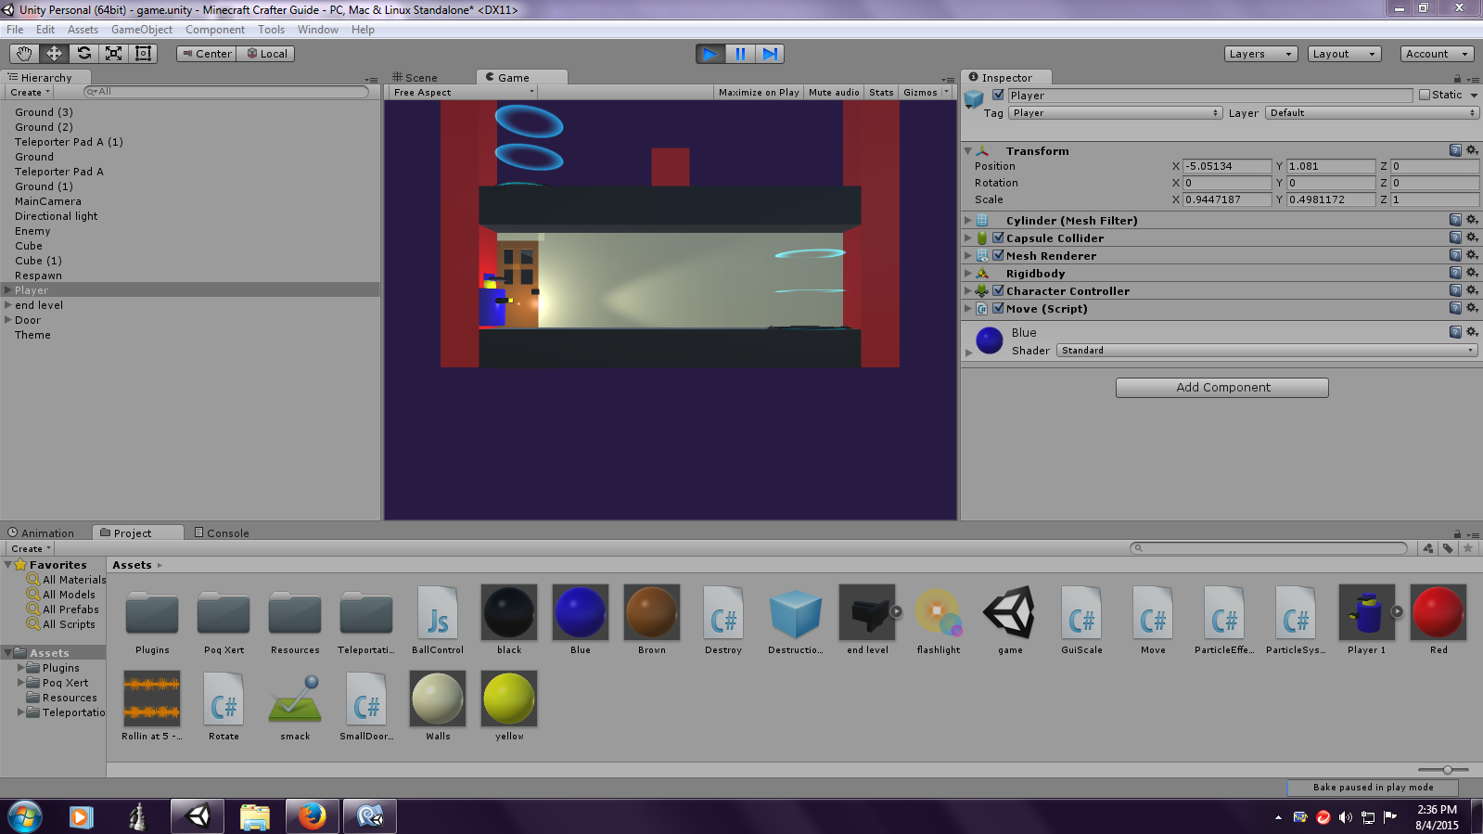Open the Layers dropdown in toolbar

pyautogui.click(x=1260, y=54)
